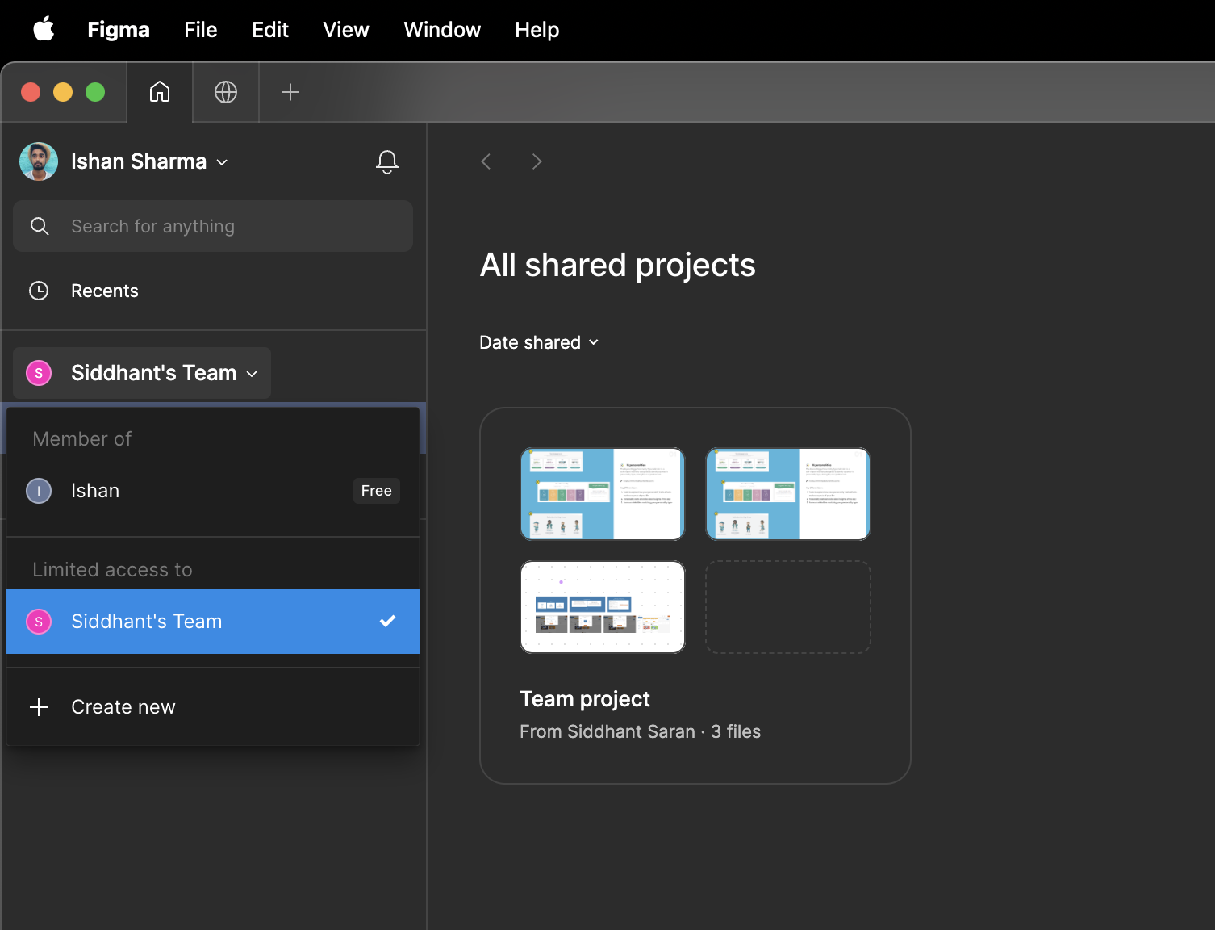Open the File menu
The image size is (1215, 930).
point(200,30)
